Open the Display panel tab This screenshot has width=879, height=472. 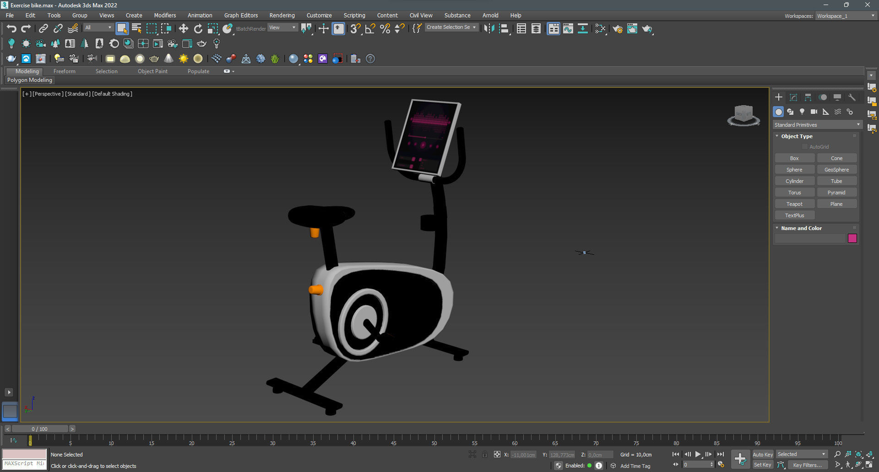(x=837, y=97)
